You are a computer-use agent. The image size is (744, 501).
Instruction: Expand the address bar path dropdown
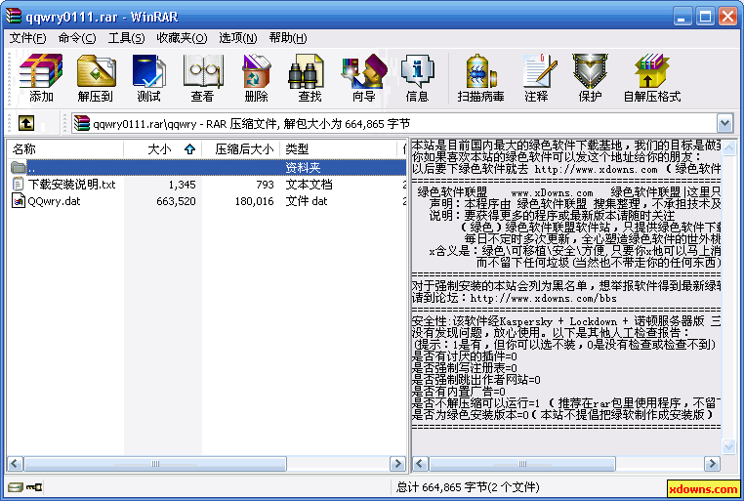pos(724,123)
